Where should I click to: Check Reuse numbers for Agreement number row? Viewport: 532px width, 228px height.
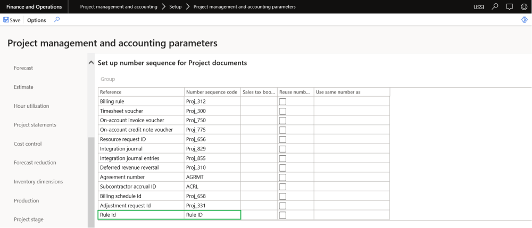(x=282, y=177)
